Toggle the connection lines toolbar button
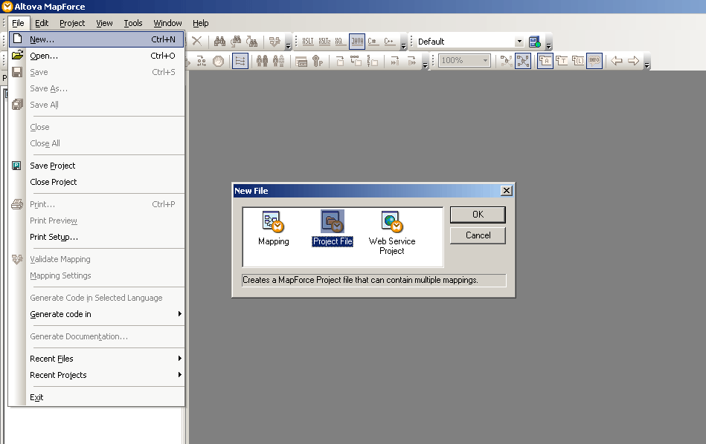This screenshot has width=706, height=444. [x=240, y=61]
